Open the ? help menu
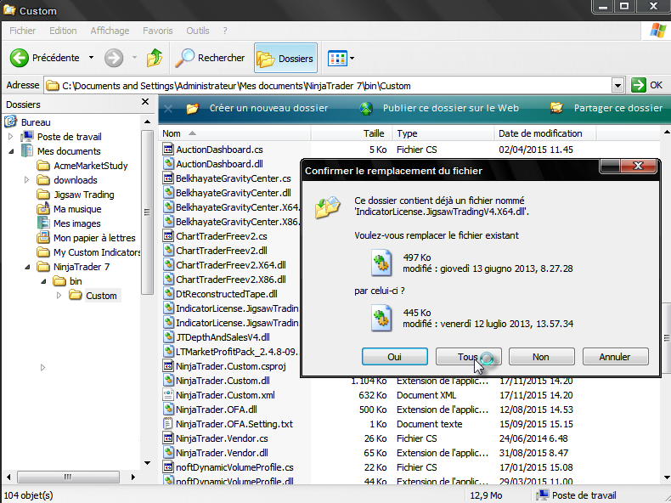Viewport: 671px width, 503px height. [x=225, y=31]
